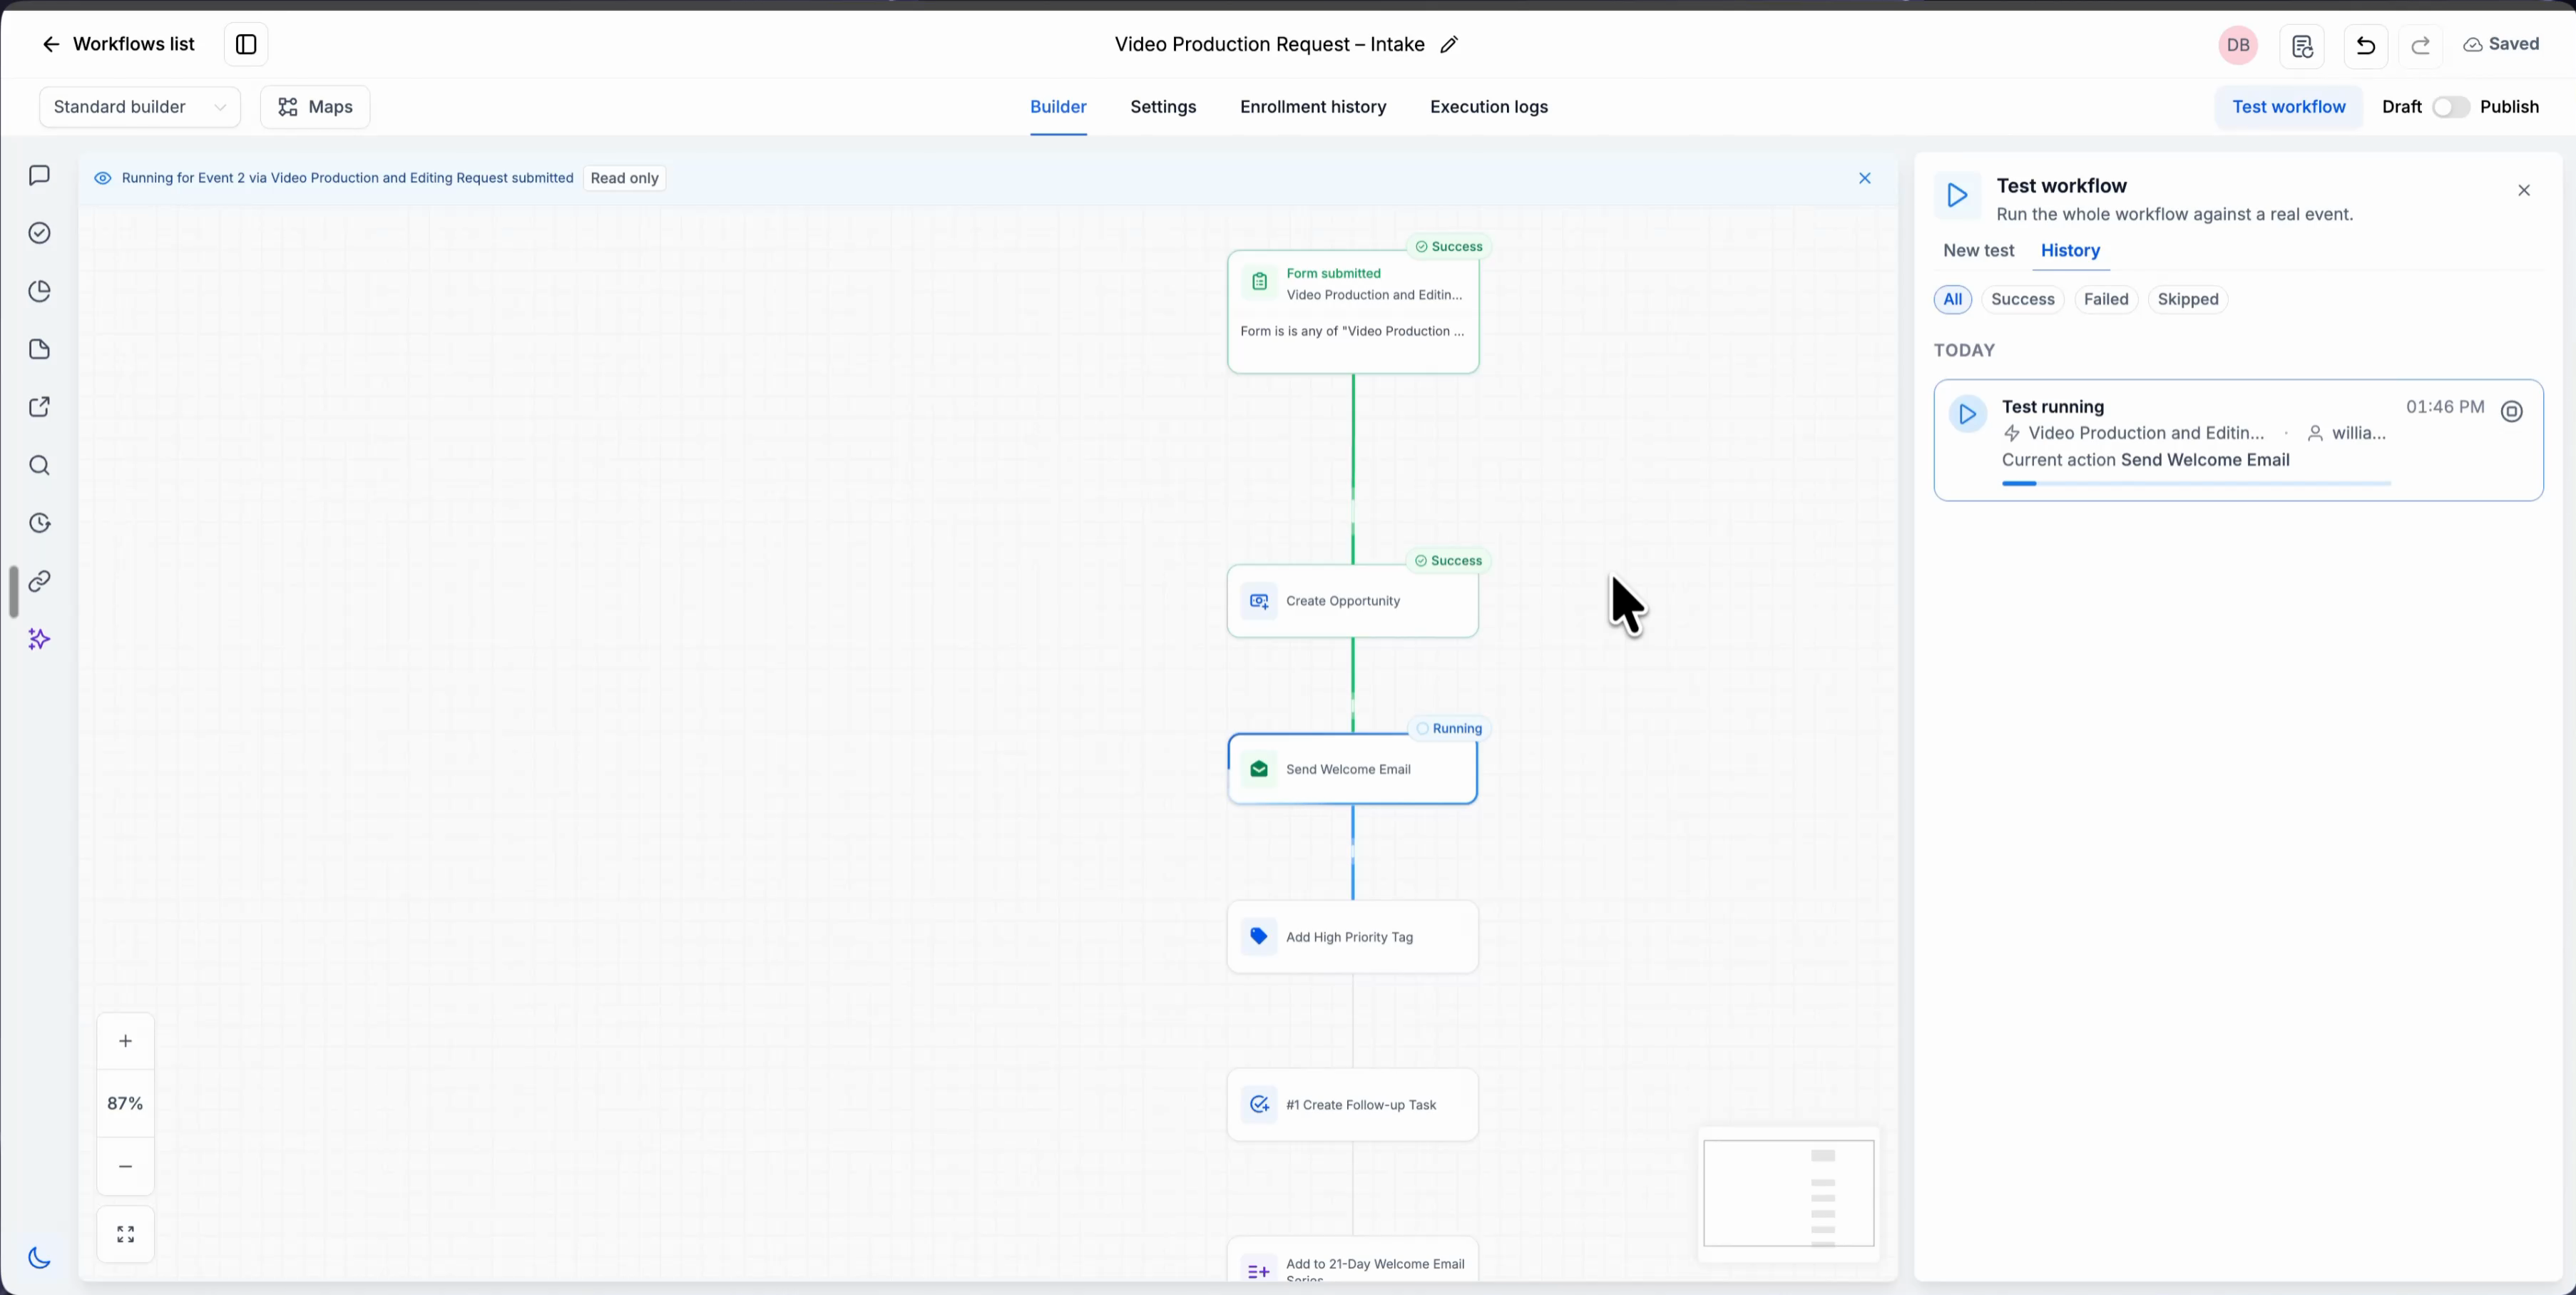Open the history clock sidebar icon
The image size is (2576, 1295).
(40, 523)
